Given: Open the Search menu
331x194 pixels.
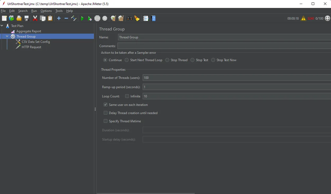Looking at the screenshot, I should pos(23,11).
